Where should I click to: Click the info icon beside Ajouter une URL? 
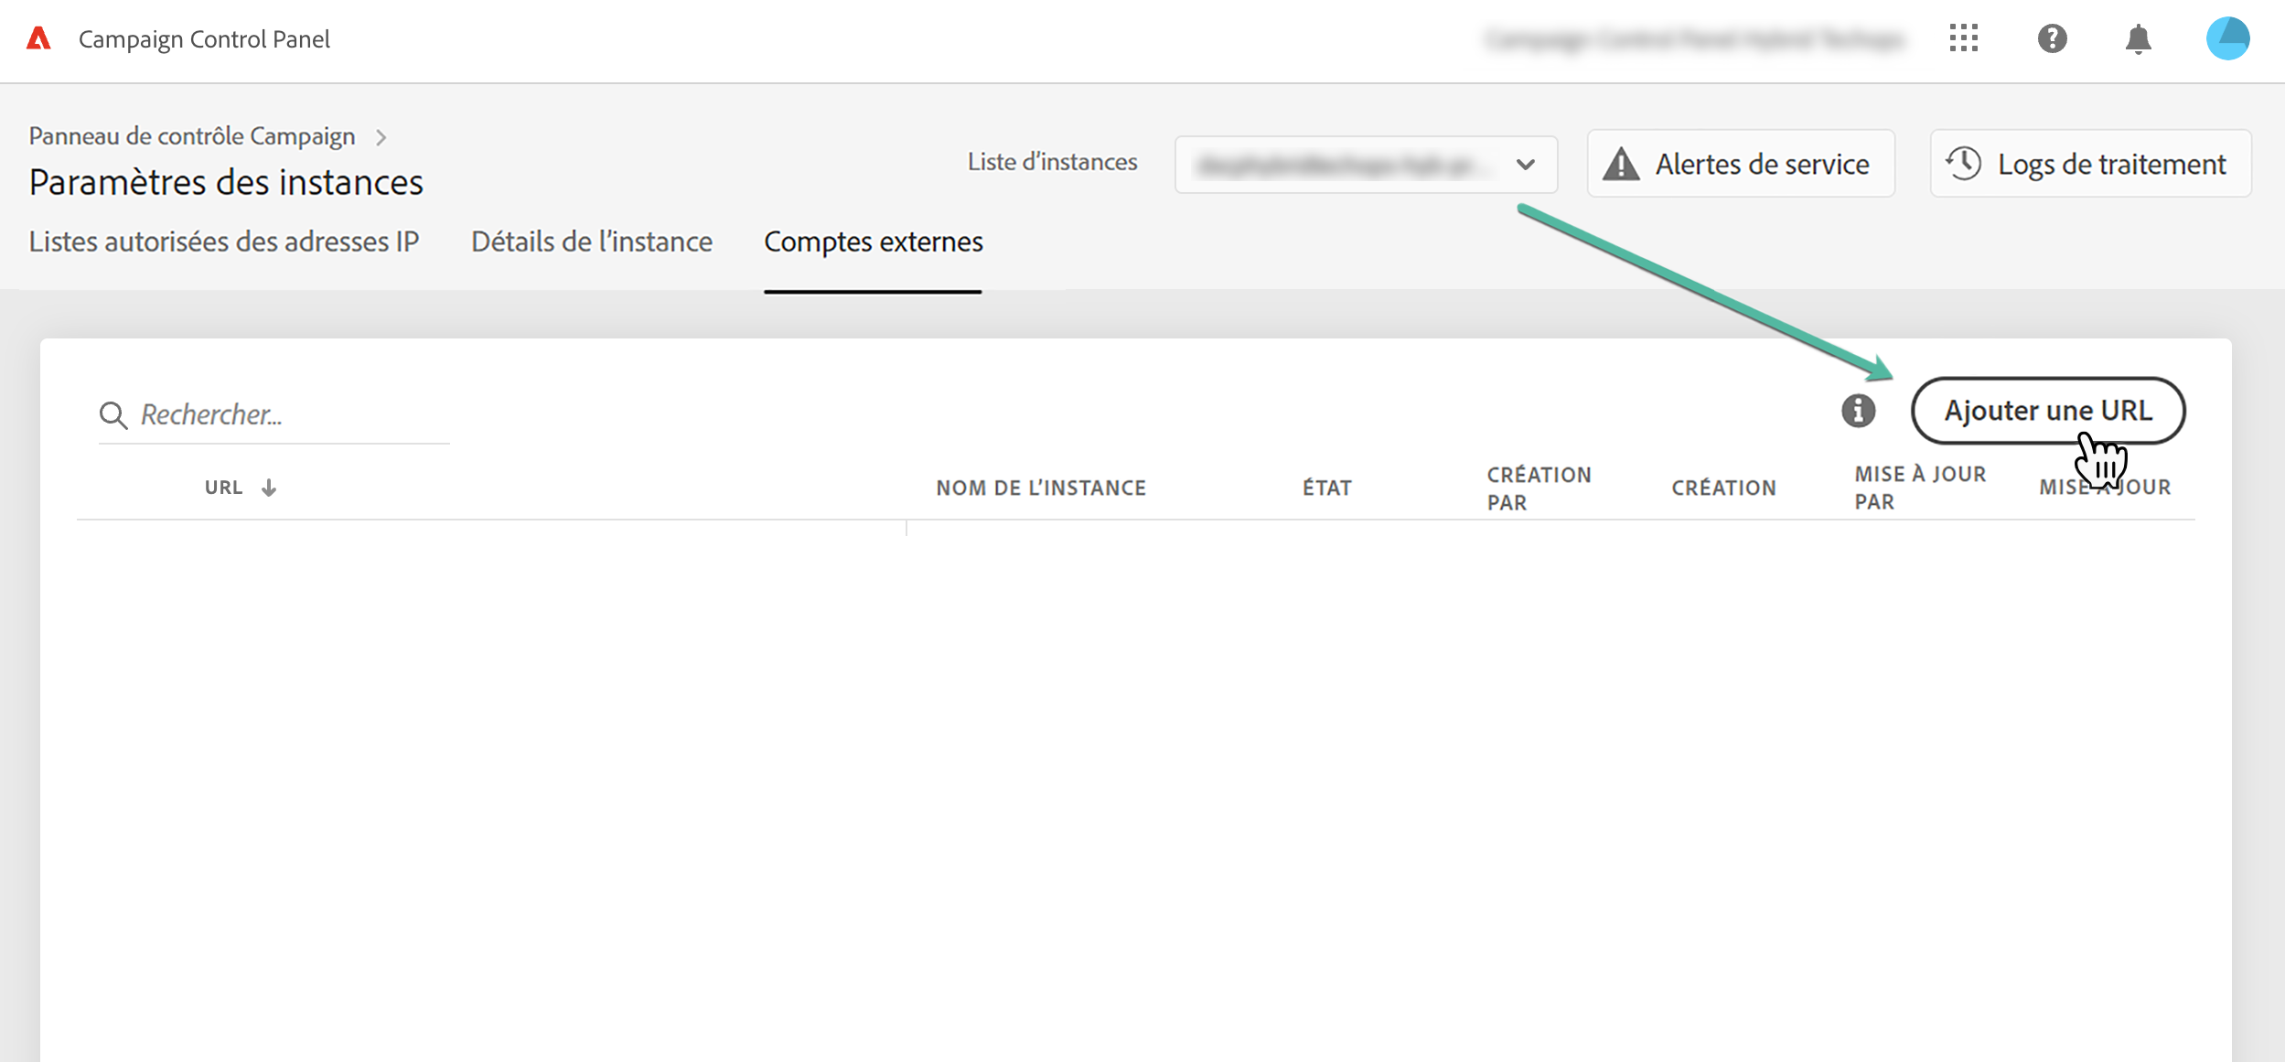click(x=1858, y=411)
